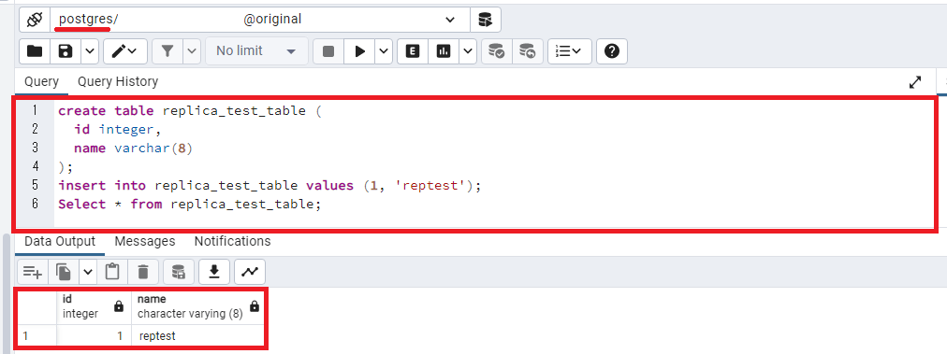The image size is (947, 354).
Task: Click the 'reptest' cell in results
Action: (198, 336)
